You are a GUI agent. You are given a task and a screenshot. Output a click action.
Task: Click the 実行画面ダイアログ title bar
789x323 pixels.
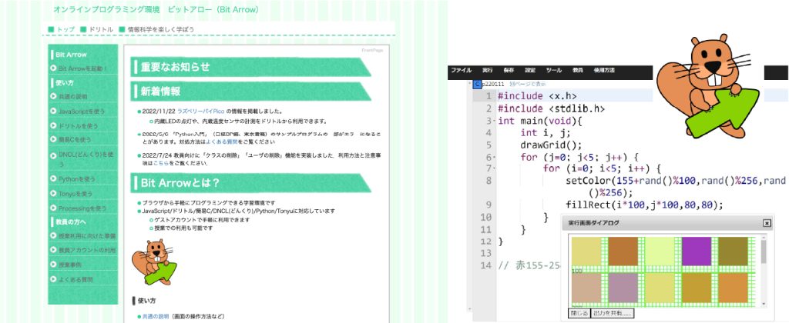666,223
